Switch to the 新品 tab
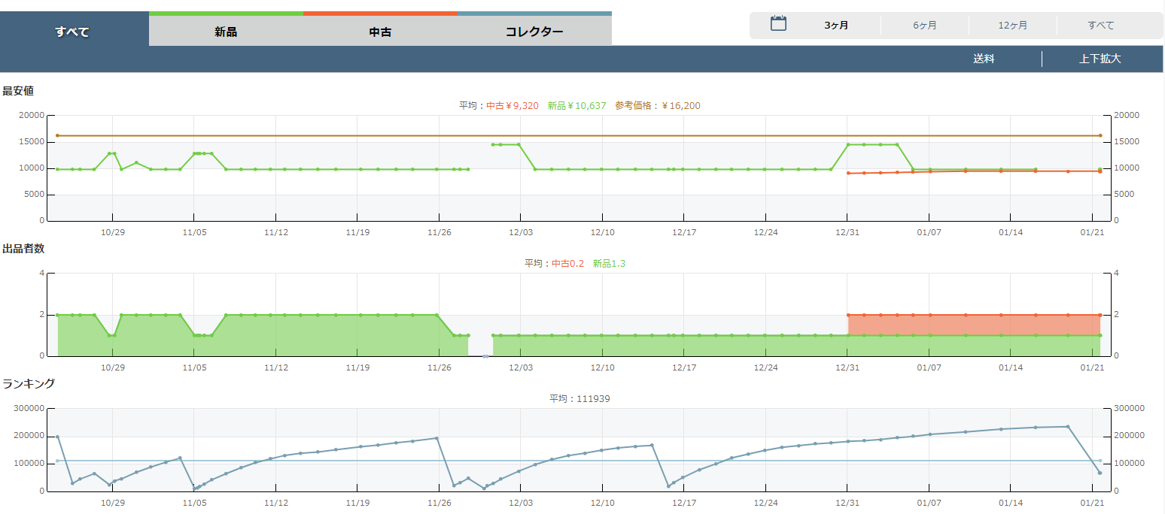Image resolution: width=1165 pixels, height=514 pixels. click(x=226, y=32)
